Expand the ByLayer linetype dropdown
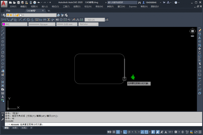This screenshot has width=203, height=135. point(41,24)
